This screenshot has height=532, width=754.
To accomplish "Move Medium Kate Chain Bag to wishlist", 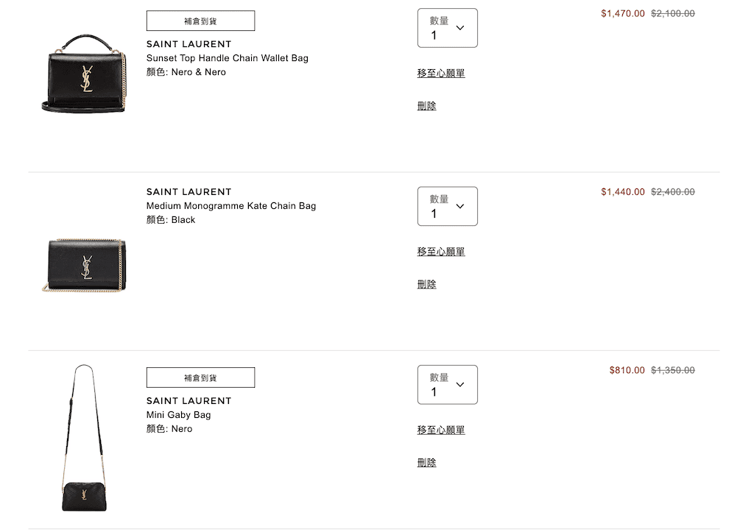I will click(441, 252).
